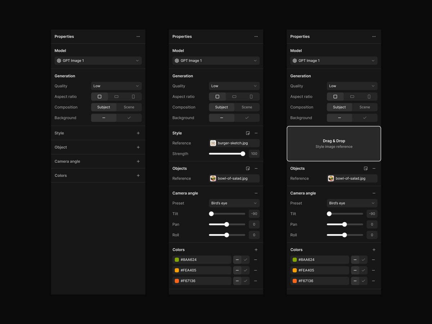The image size is (432, 324).
Task: Click the burger-sketch.jpg thumbnail icon
Action: pyautogui.click(x=213, y=143)
